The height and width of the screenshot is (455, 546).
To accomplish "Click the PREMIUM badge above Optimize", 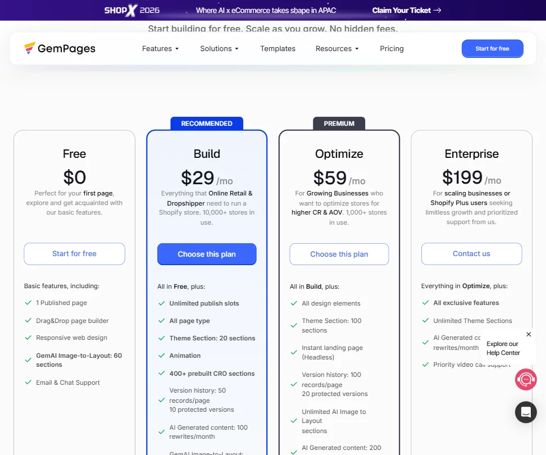I will (339, 124).
